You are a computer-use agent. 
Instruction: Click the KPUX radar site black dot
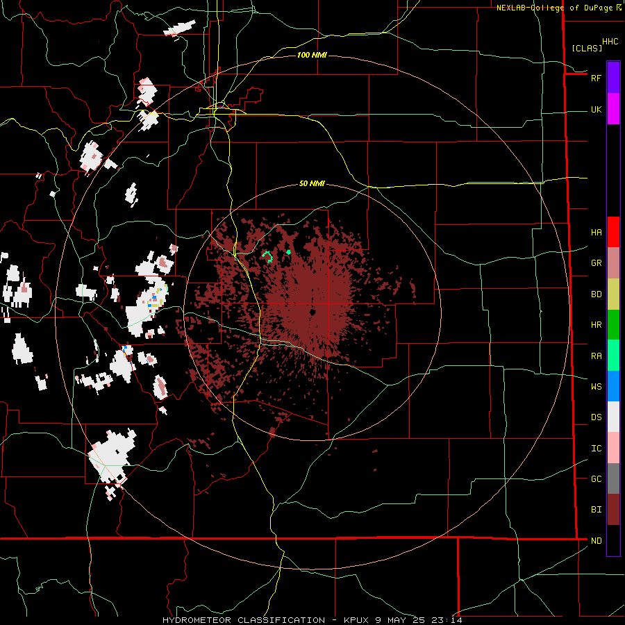click(x=313, y=312)
